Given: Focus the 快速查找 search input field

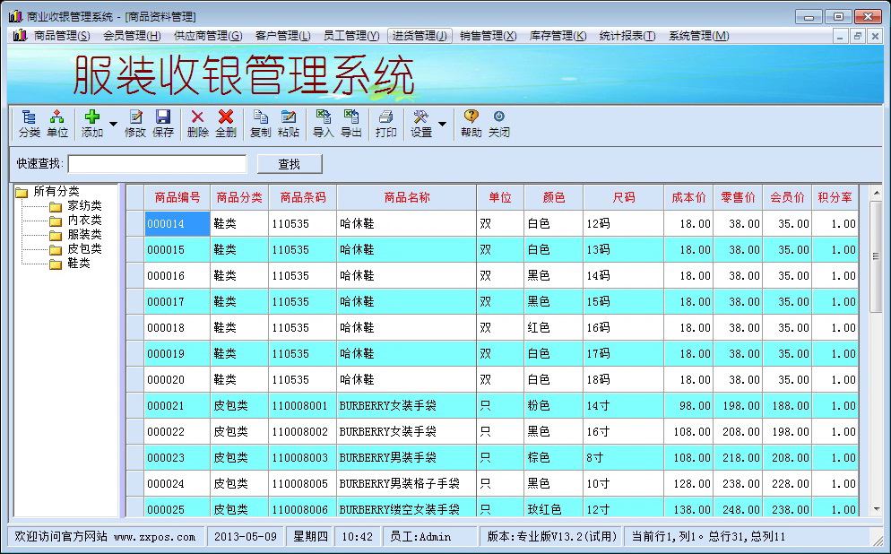Looking at the screenshot, I should 157,164.
